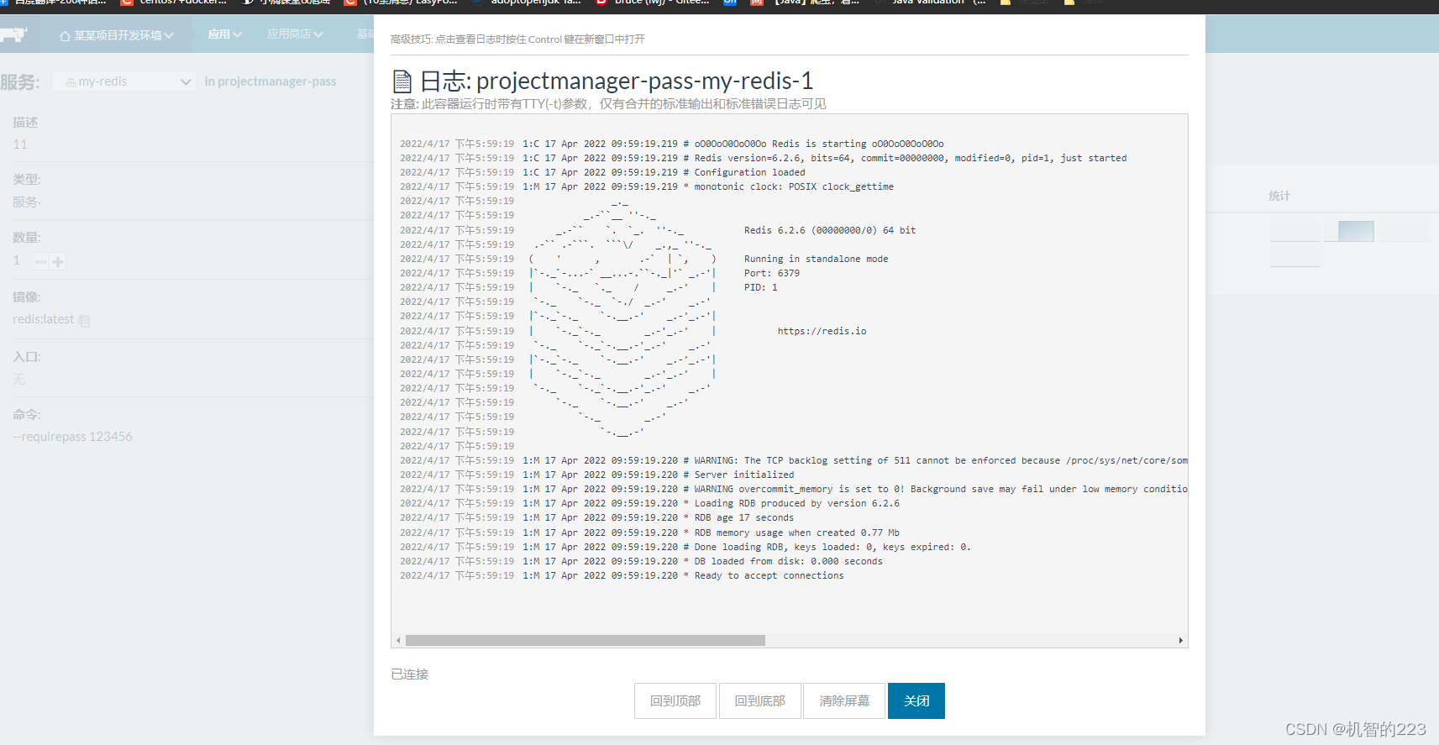Click 回到底部 to jump to log bottom
Viewport: 1439px width, 745px height.
click(760, 700)
